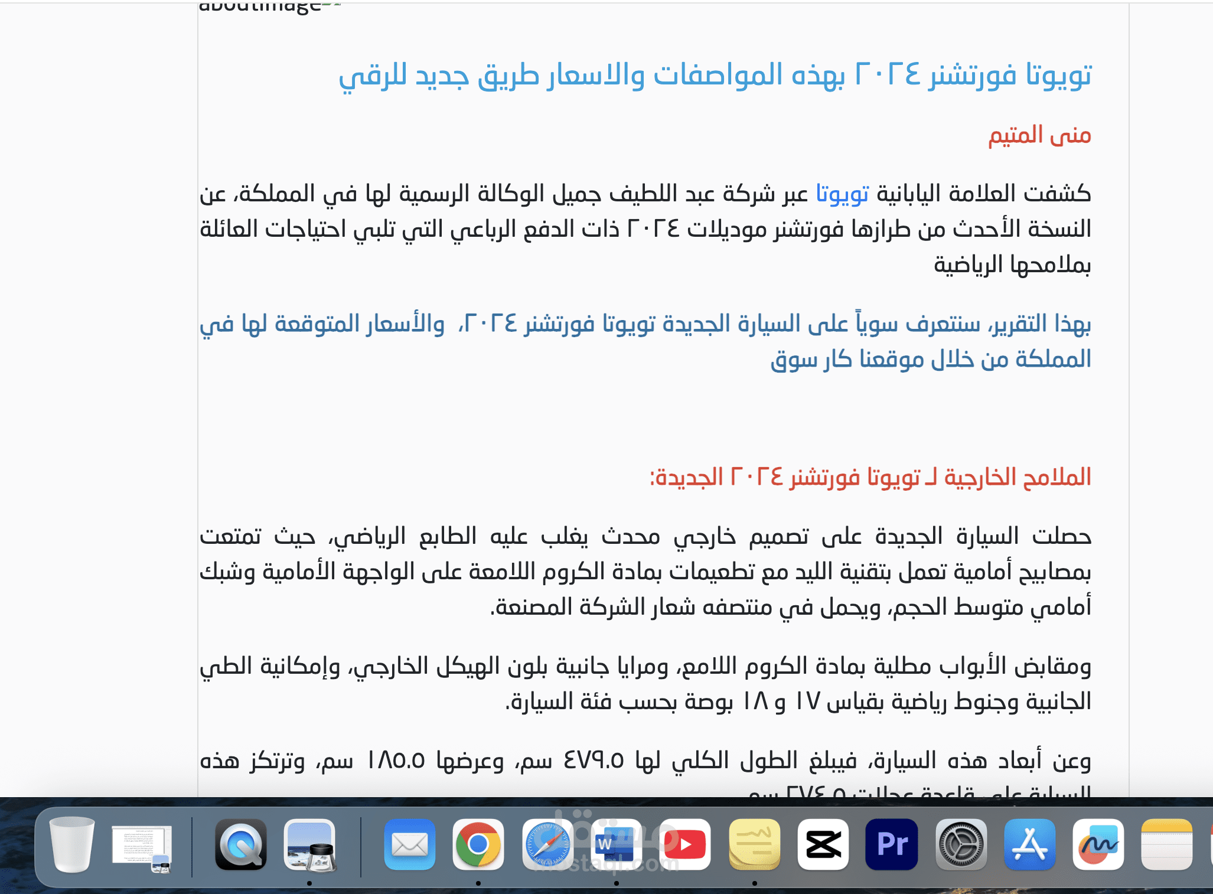
Task: Open Microsoft Word from the Dock
Action: [616, 844]
